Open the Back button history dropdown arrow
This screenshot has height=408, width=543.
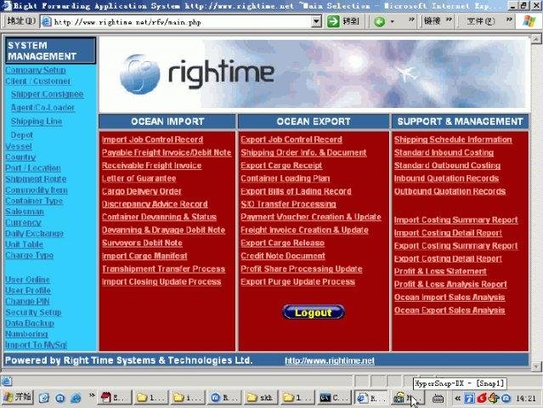[x=392, y=22]
